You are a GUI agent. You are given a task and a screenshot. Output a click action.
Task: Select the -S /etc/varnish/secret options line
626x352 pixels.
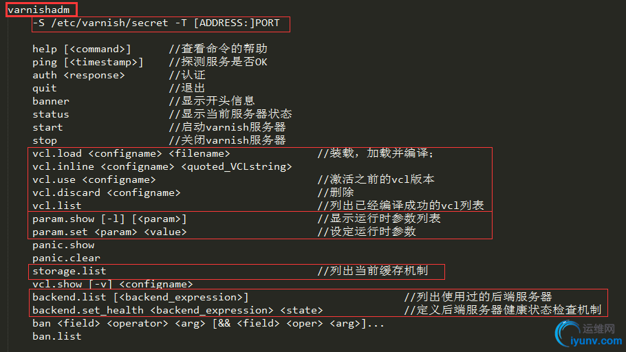point(156,23)
